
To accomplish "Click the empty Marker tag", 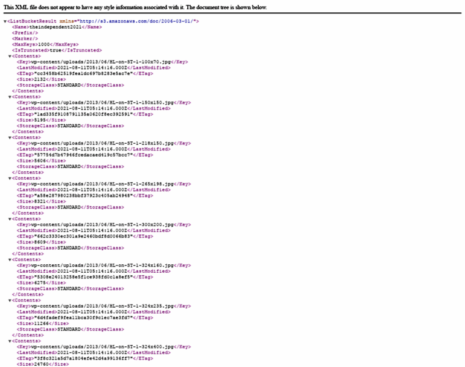I will click(x=25, y=39).
